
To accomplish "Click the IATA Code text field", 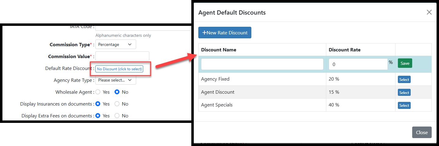I will (143, 27).
